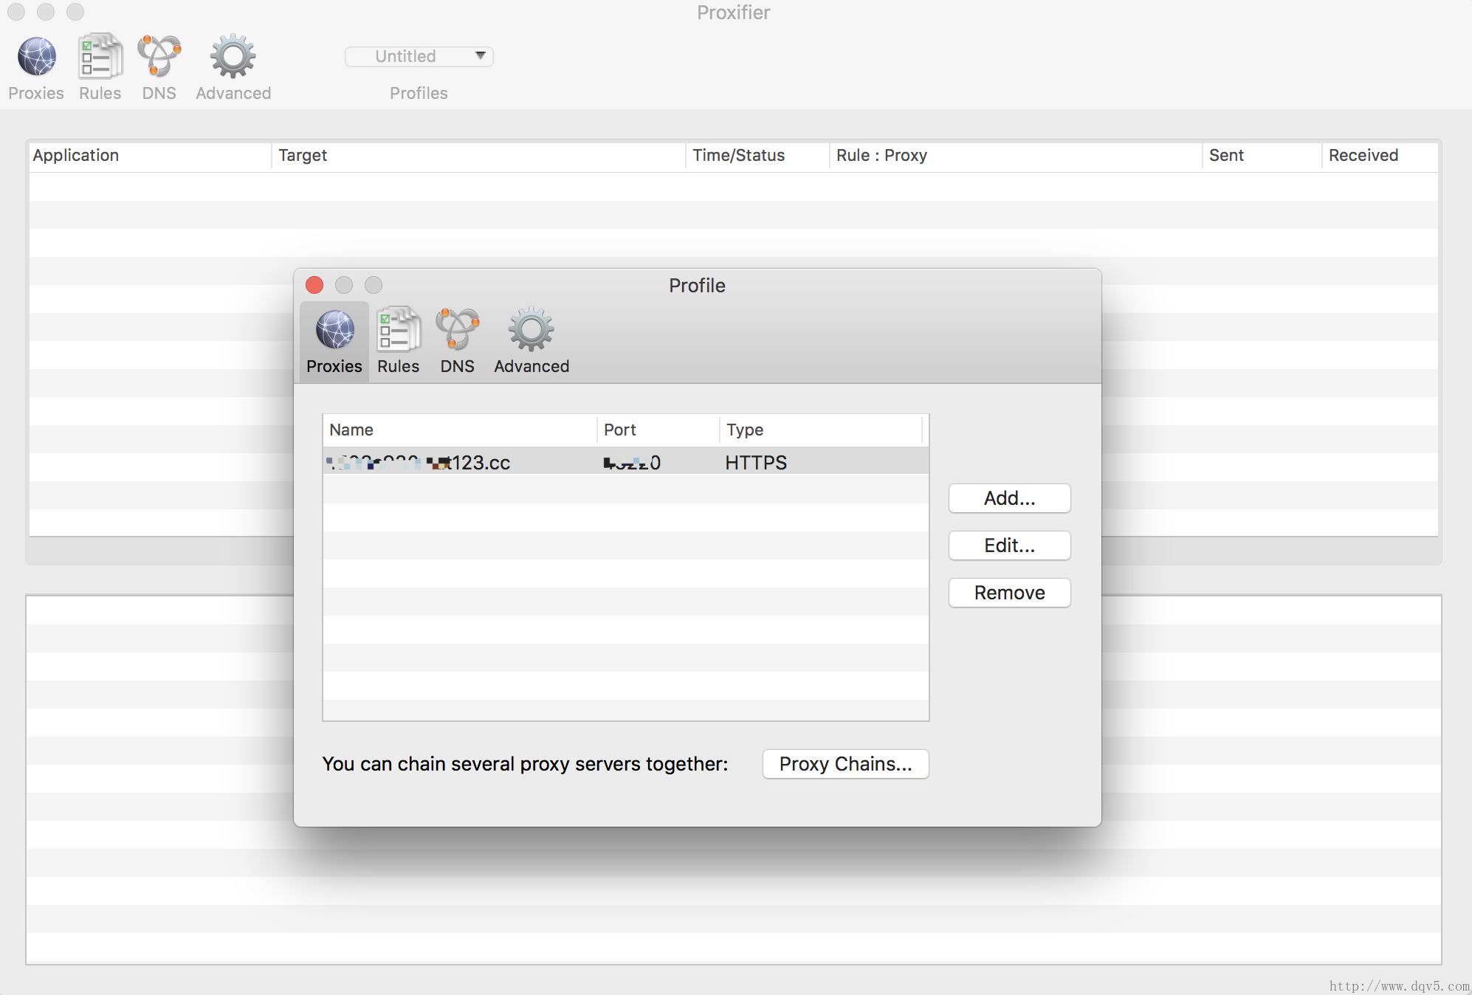Open Proxies in the main Proxifier toolbar

click(36, 66)
